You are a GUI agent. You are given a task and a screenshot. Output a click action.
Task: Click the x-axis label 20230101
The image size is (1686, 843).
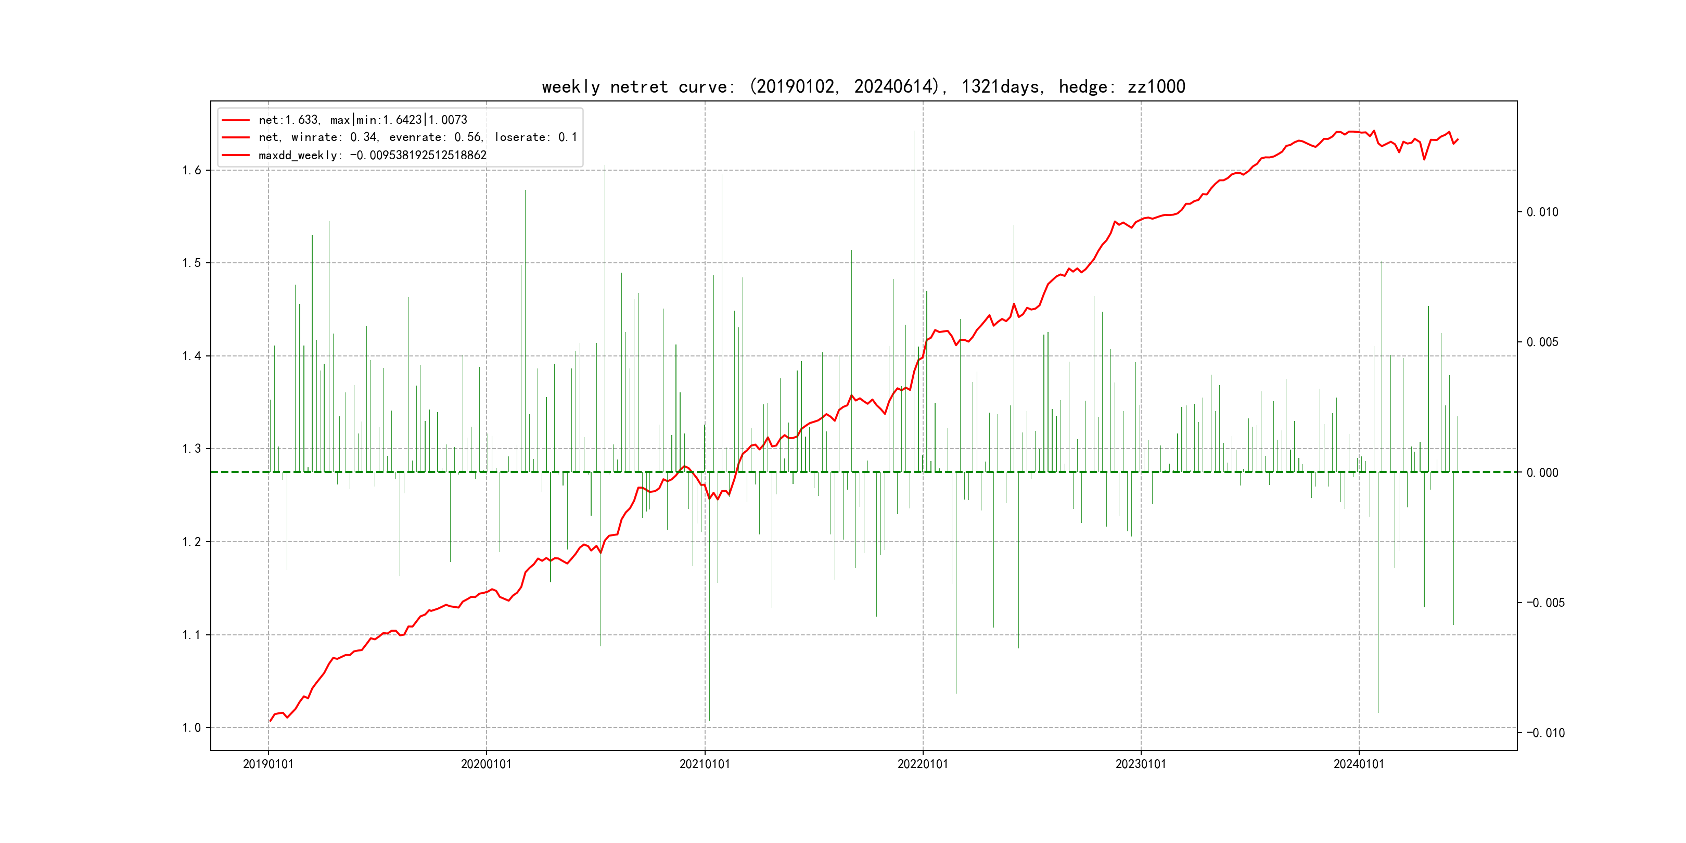point(1140,764)
